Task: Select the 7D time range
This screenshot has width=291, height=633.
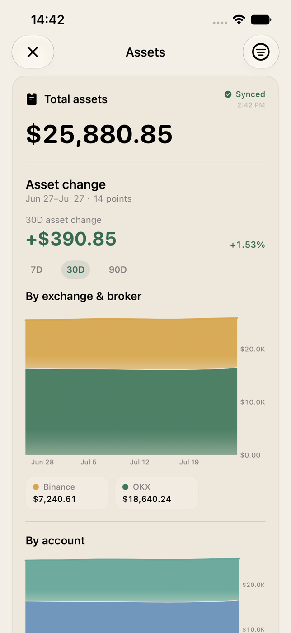Action: tap(37, 269)
